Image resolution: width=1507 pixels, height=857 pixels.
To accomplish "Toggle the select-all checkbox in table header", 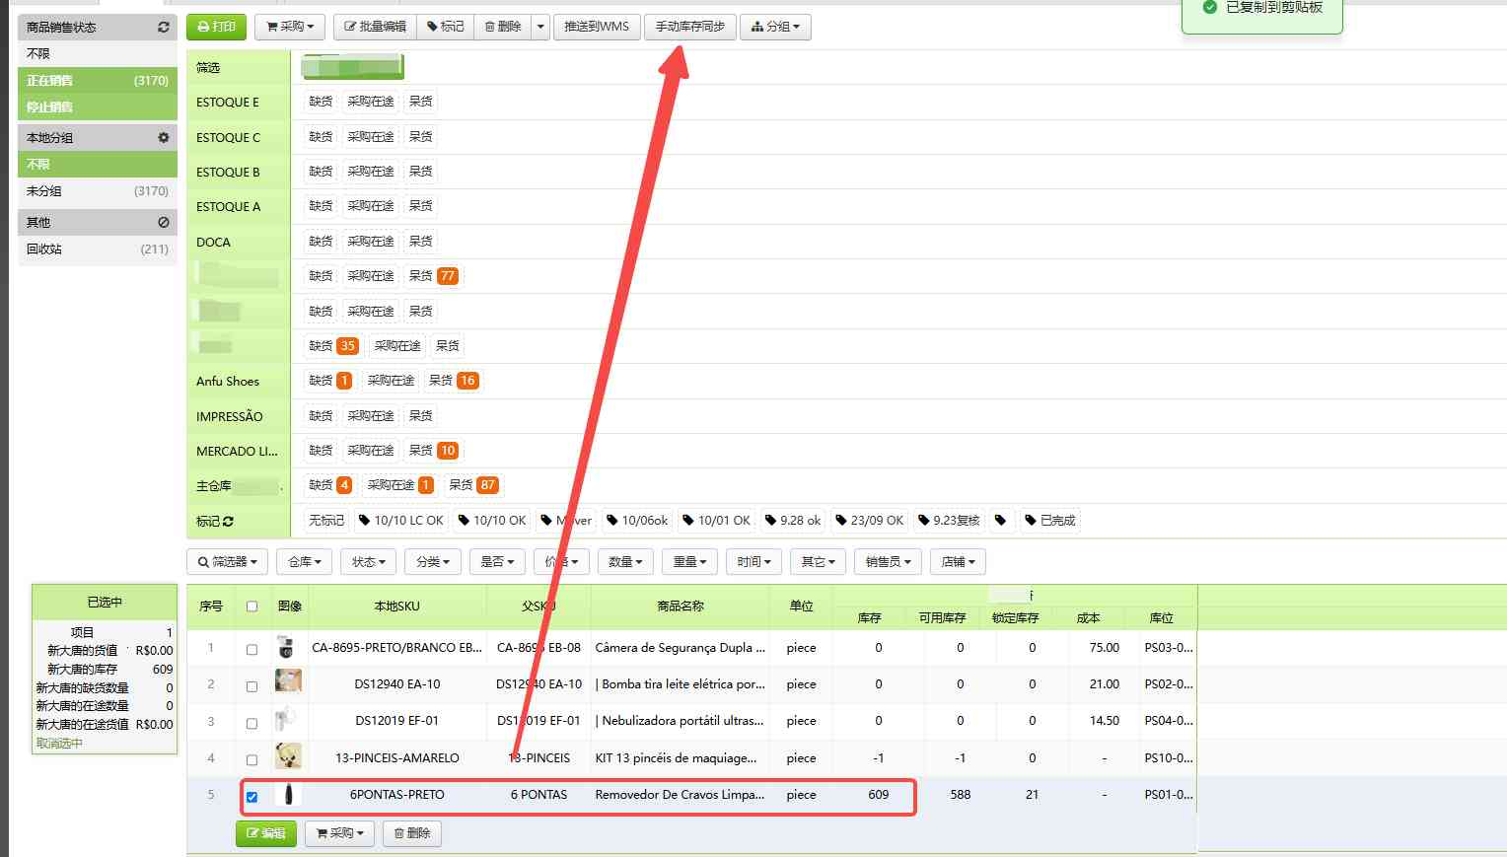I will pos(251,607).
